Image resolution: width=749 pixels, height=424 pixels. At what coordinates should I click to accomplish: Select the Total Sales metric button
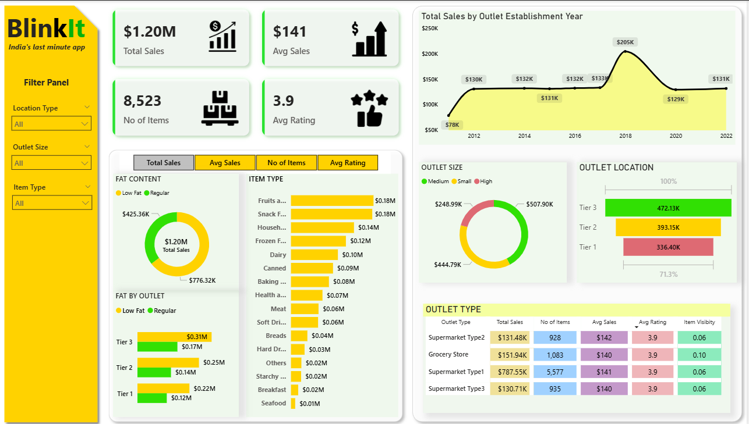pos(163,163)
